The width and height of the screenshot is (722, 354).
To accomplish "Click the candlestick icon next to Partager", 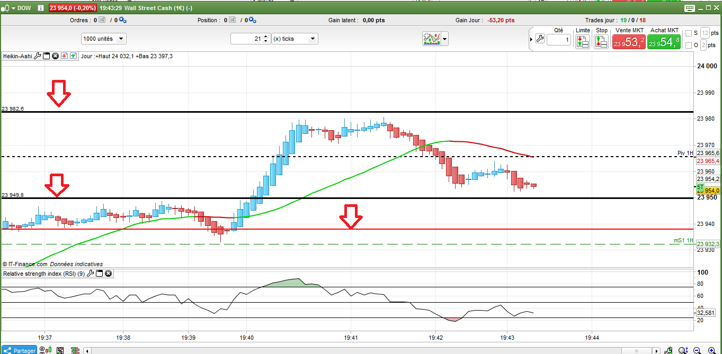I will pos(47,350).
